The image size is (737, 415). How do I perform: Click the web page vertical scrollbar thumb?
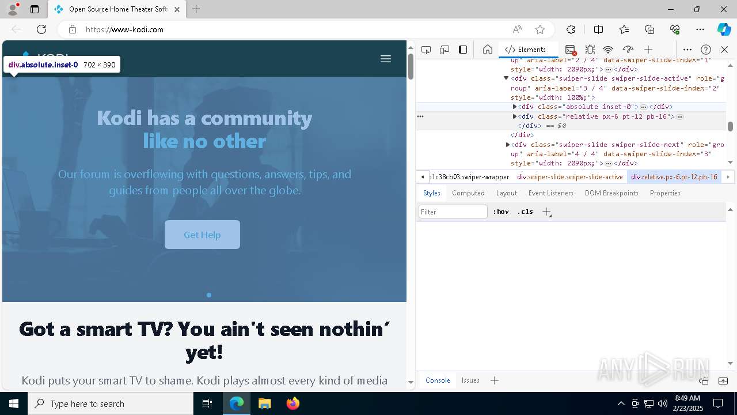click(411, 66)
